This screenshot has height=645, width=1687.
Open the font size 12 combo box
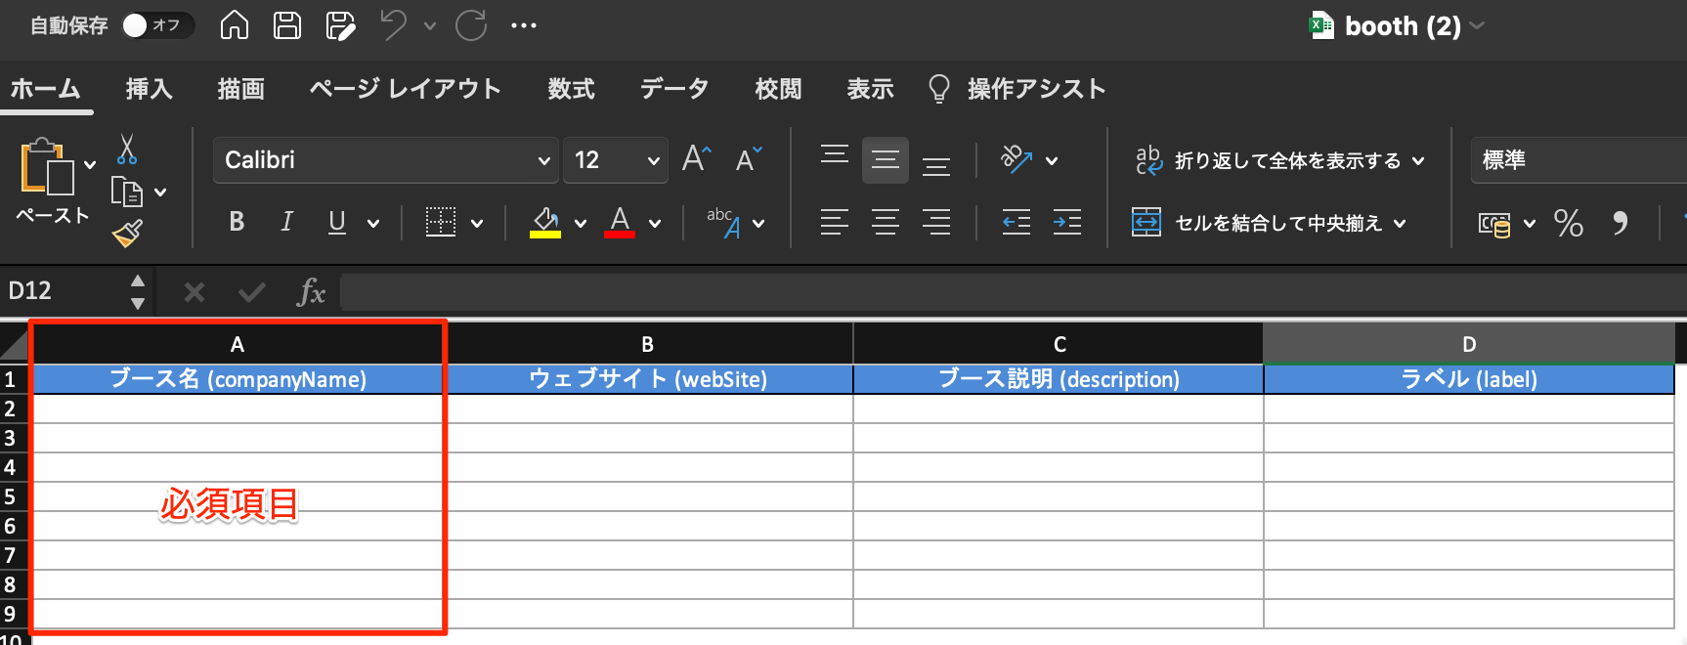click(616, 160)
